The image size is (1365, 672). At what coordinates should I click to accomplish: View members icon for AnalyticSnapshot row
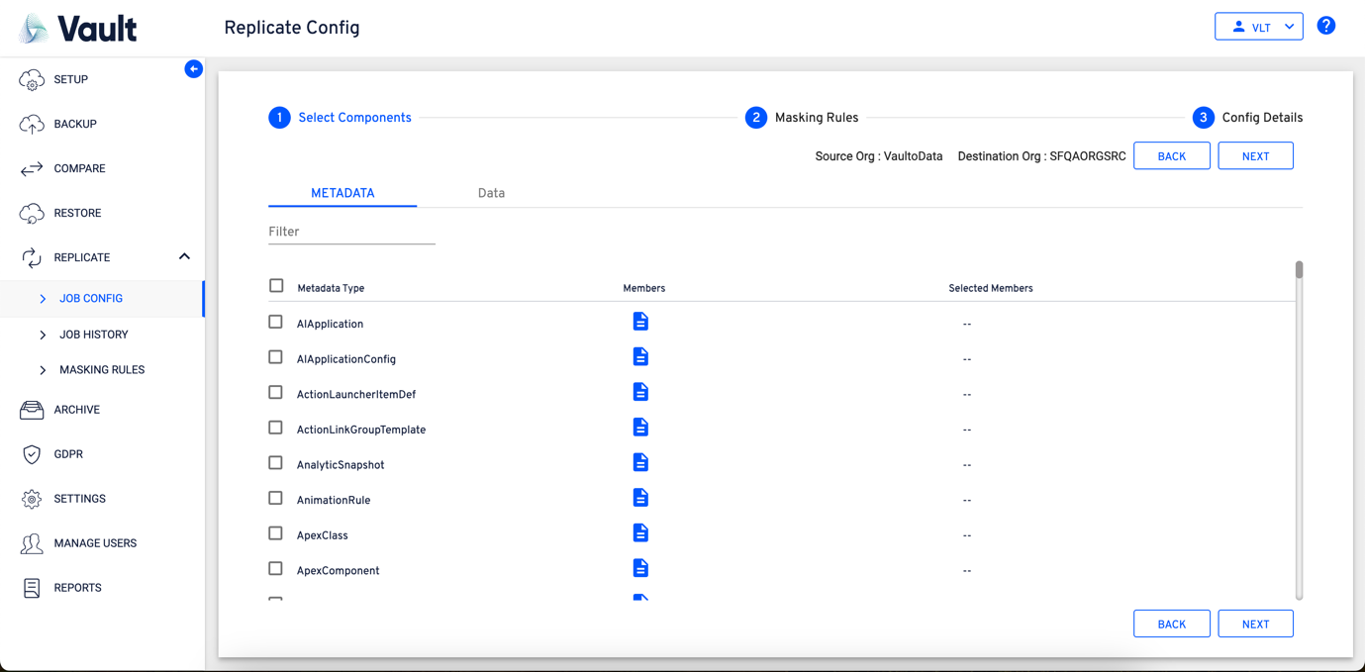coord(640,463)
